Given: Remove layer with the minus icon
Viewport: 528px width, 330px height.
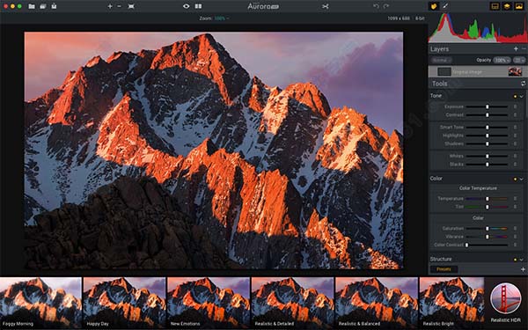Looking at the screenshot, I should coord(524,48).
